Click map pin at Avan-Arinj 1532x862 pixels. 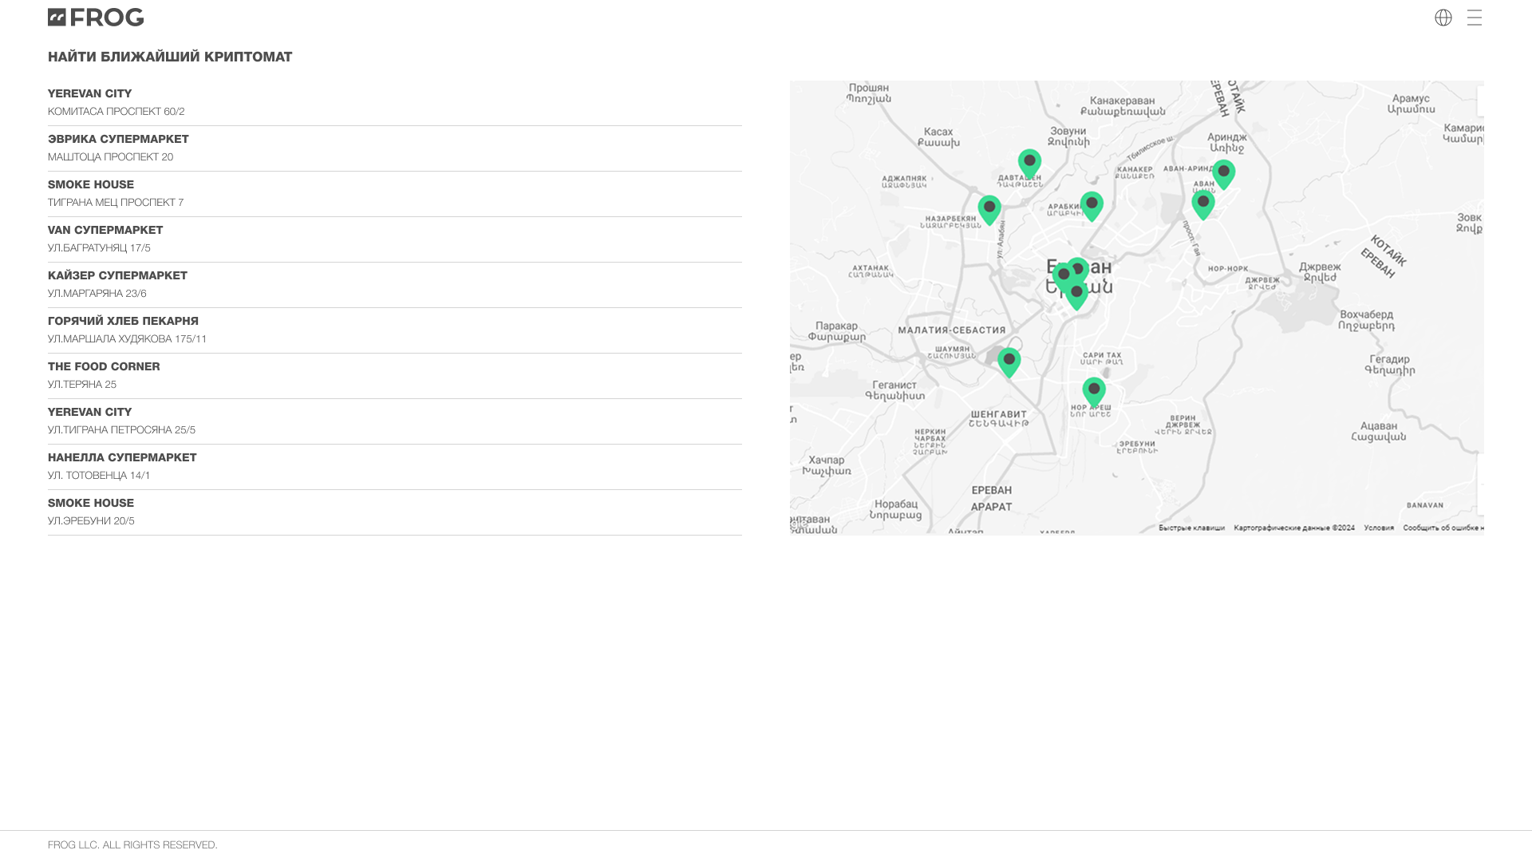pyautogui.click(x=1223, y=172)
